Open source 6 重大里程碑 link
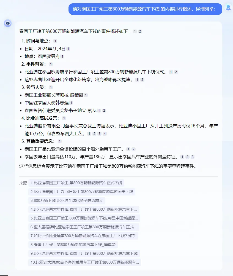Viewport: 233px width, 276px height. pyautogui.click(x=84, y=227)
